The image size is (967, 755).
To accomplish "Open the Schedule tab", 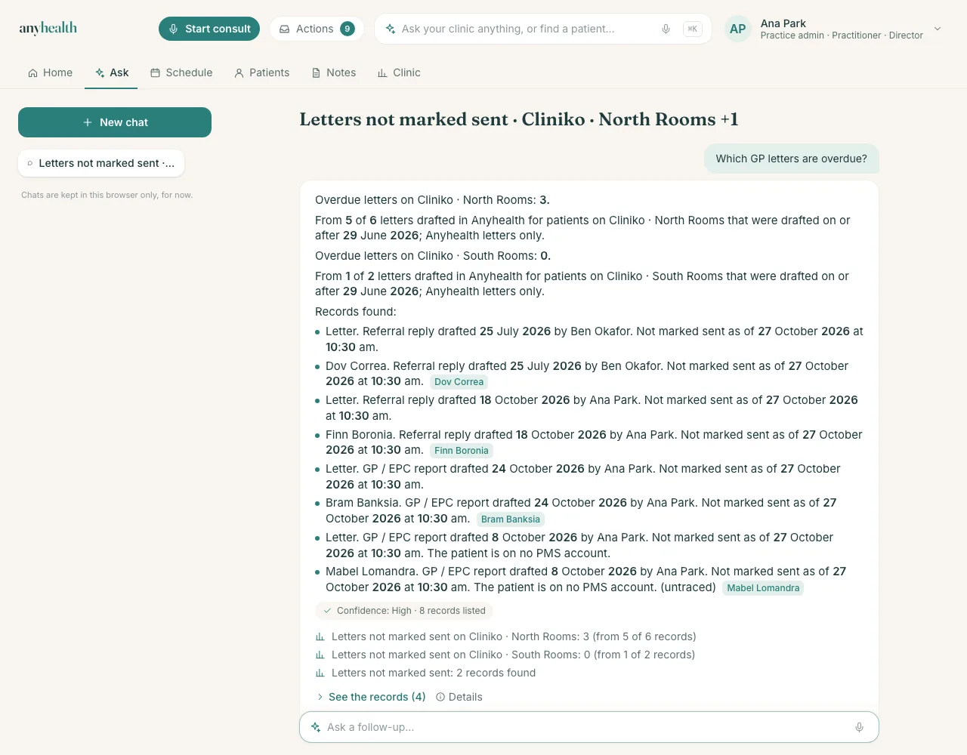I will (x=181, y=72).
